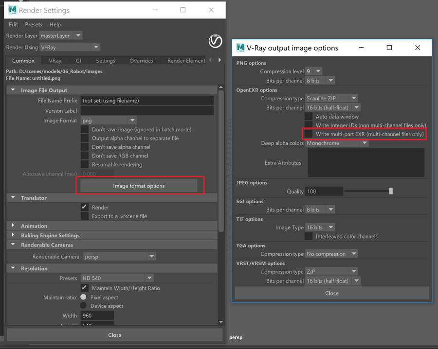Viewport: 438px width, 349px height.
Task: Toggle Output alpha channel to separate file
Action: point(85,138)
